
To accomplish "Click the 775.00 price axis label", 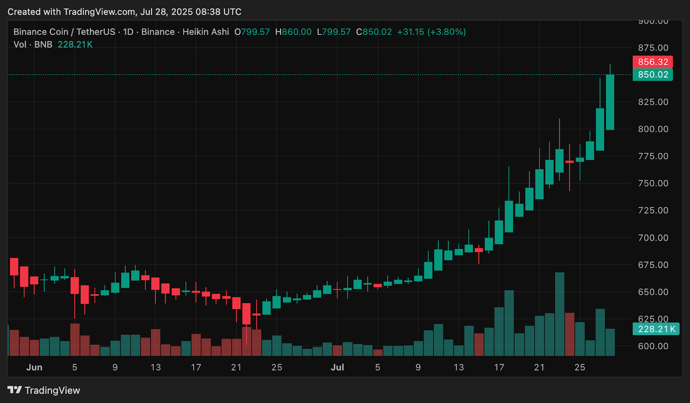I will pyautogui.click(x=653, y=156).
